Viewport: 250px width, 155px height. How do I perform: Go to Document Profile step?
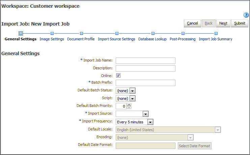tap(81, 39)
